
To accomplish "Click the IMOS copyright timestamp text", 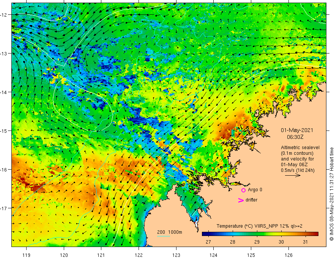I will 331,194.
